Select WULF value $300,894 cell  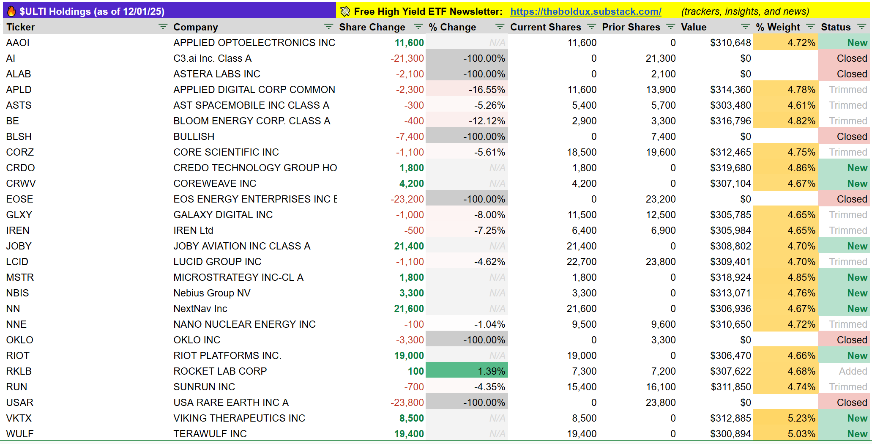716,434
